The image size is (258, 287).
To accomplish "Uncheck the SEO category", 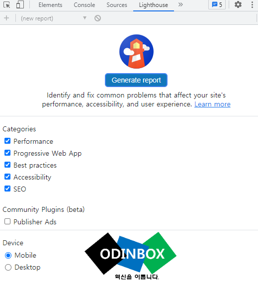I will click(7, 189).
